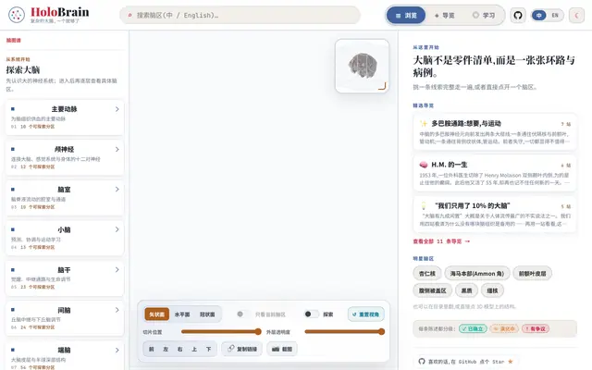The height and width of the screenshot is (370, 592).
Task: Expand the 主要动脉 card chevron
Action: tap(117, 109)
